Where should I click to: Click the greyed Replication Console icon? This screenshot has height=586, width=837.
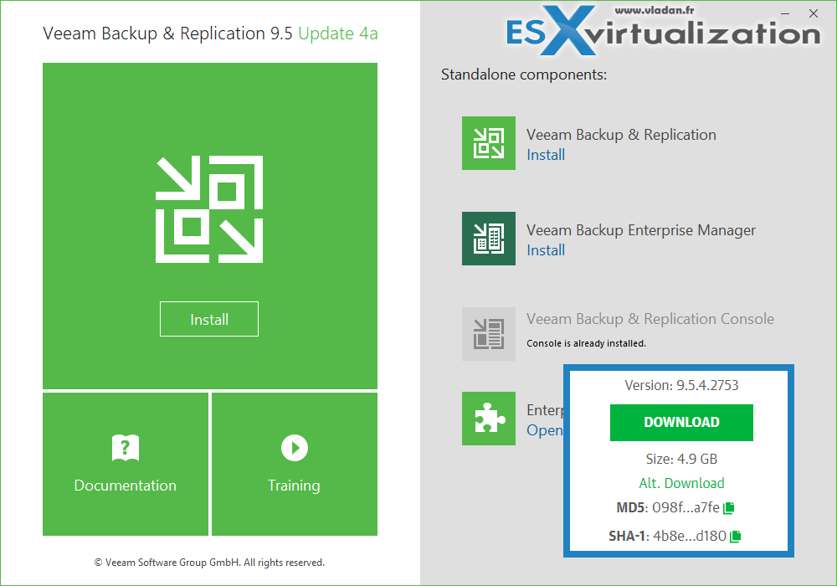[489, 334]
